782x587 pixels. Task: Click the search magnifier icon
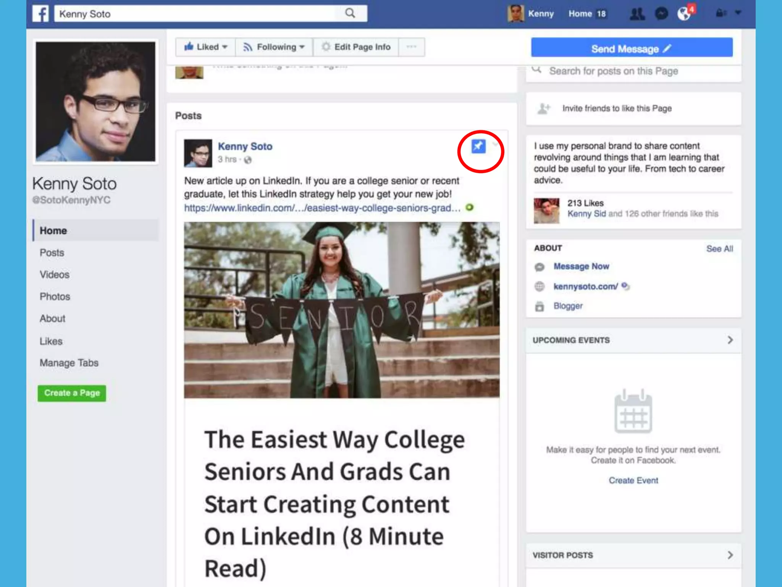(350, 13)
